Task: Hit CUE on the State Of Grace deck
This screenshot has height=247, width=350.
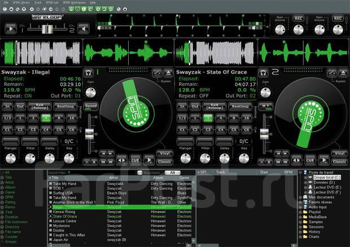Action: click(x=310, y=160)
